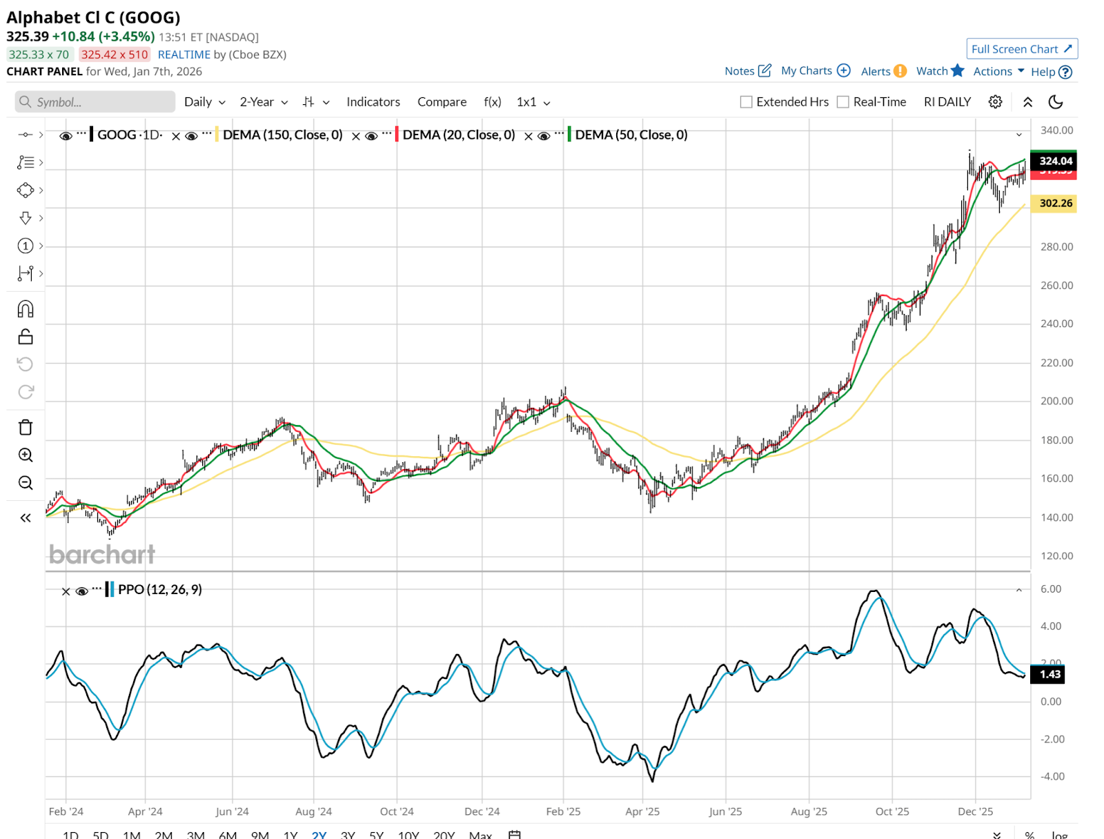
Task: Click the zoom out magnifier icon
Action: point(26,483)
